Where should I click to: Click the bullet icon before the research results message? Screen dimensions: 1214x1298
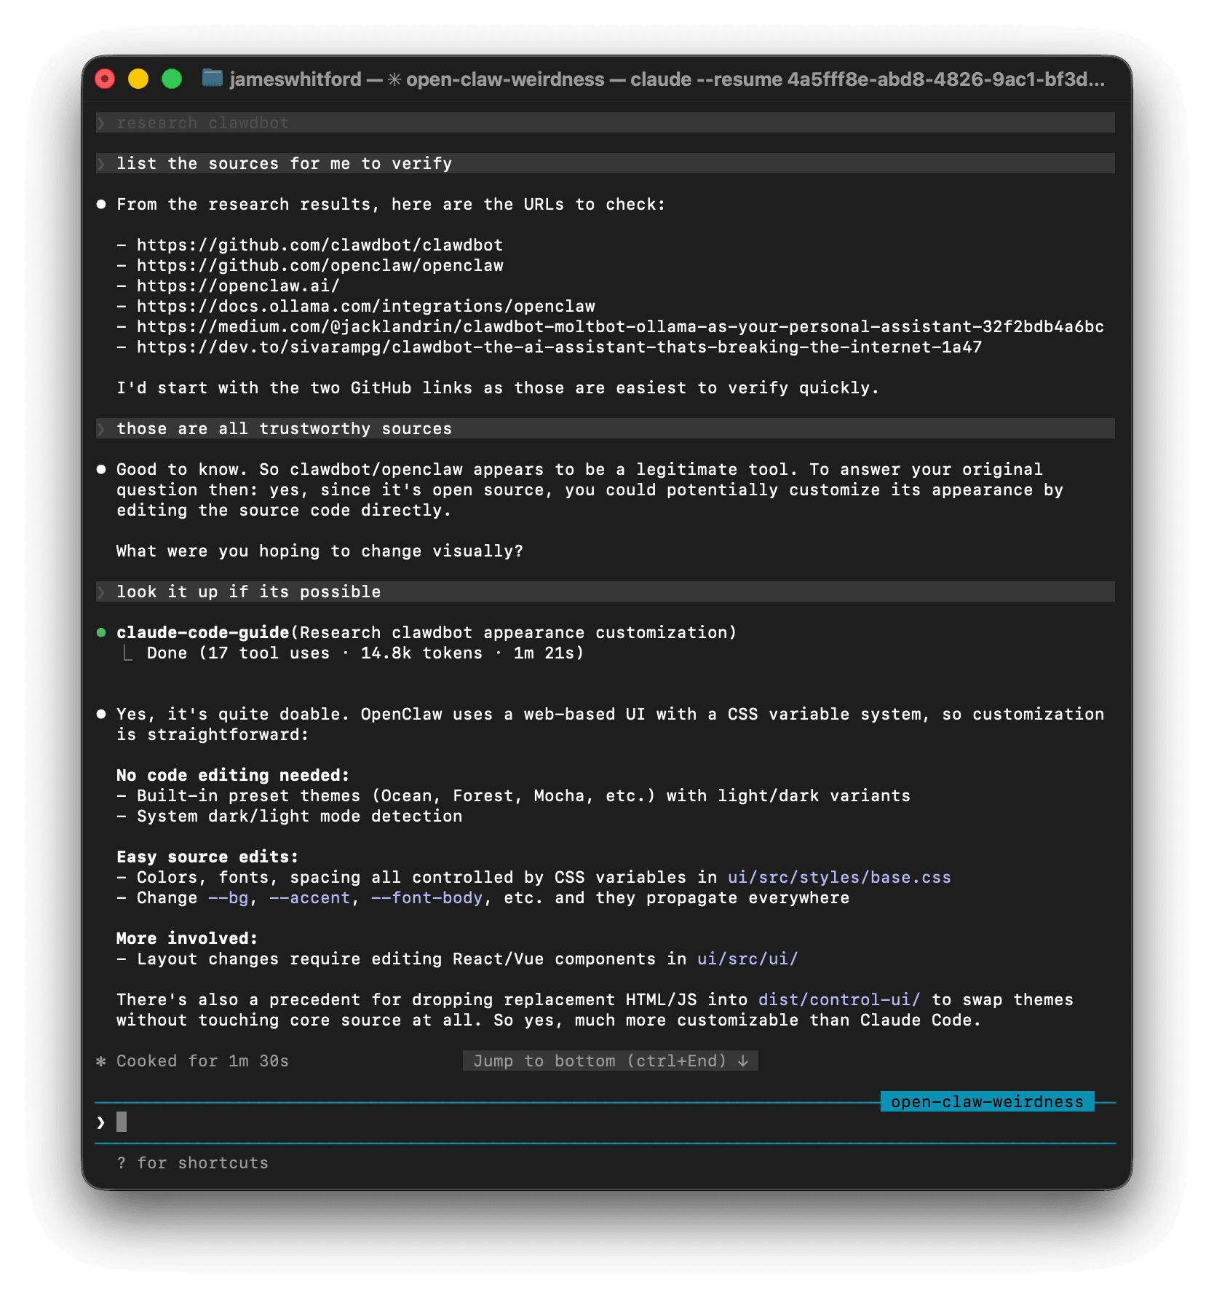point(101,204)
